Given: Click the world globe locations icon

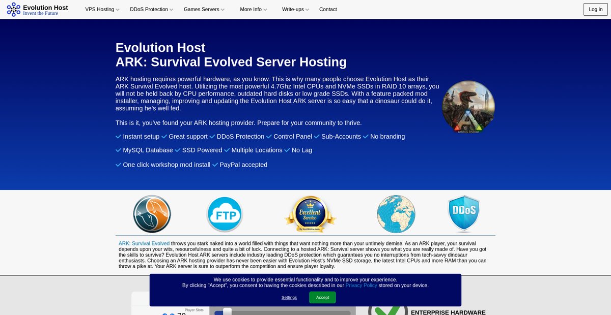Looking at the screenshot, I should pos(396,214).
